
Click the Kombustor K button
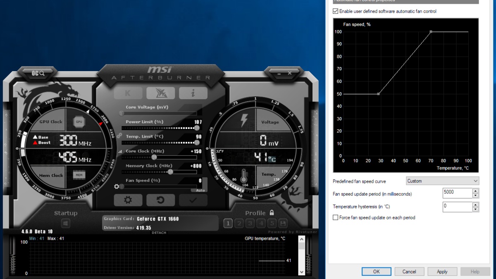coord(128,93)
